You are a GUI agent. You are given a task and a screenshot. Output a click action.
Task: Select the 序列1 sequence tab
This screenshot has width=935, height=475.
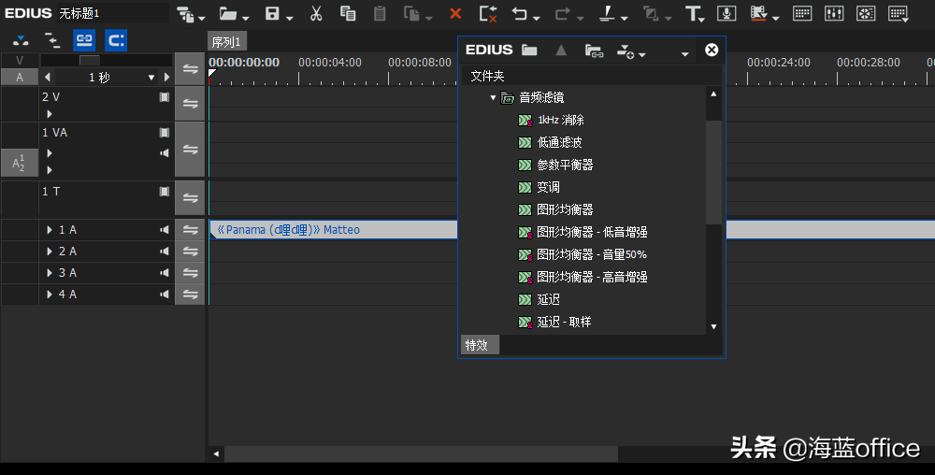click(226, 42)
